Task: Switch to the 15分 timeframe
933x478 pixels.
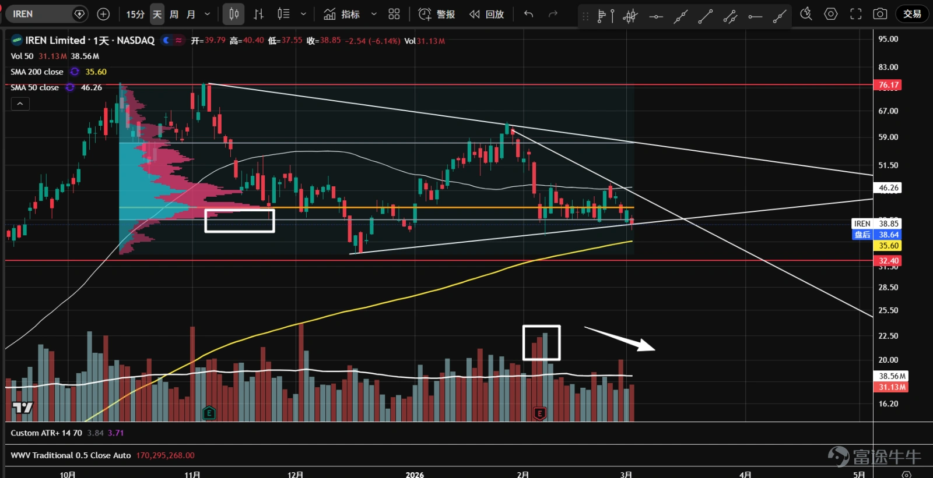Action: (135, 14)
